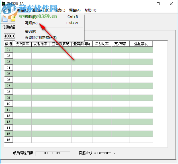Click the 信道 column header

[x=9, y=44]
